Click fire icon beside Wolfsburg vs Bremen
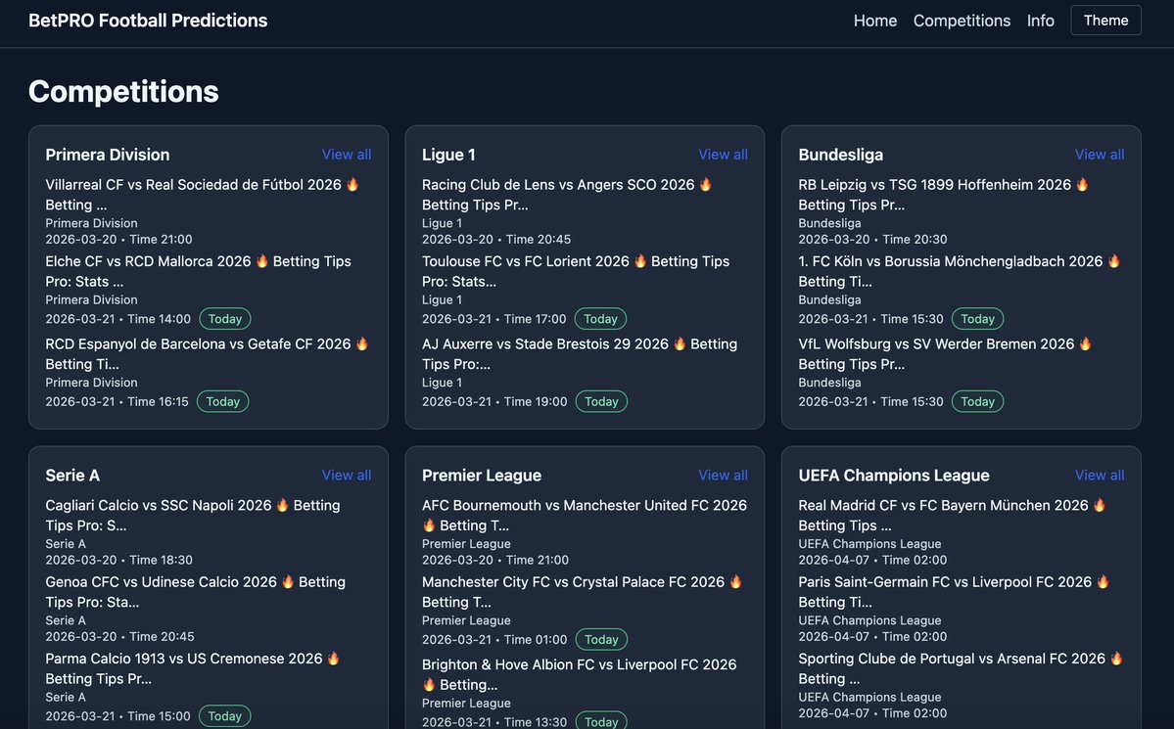Viewport: 1174px width, 729px height. click(1086, 343)
